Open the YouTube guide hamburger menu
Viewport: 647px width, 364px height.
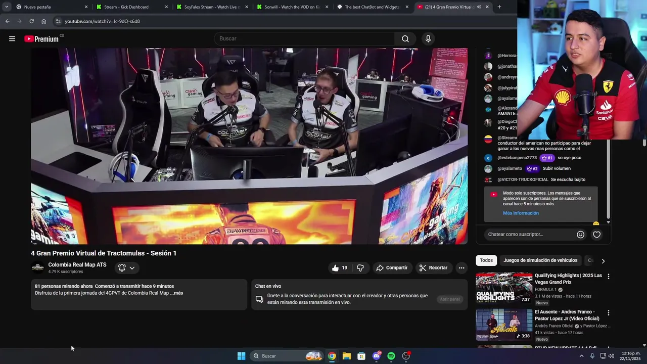(x=12, y=39)
